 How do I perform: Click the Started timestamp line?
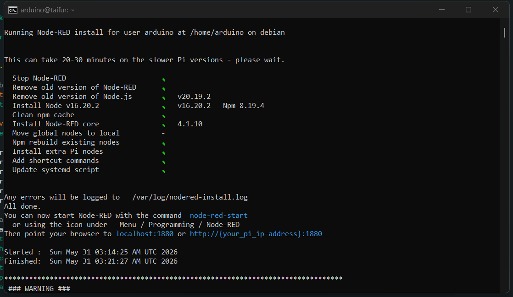(91, 252)
